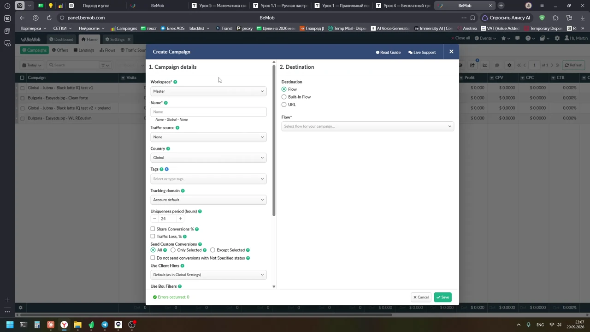Select Only Selected custom conversions option

pyautogui.click(x=173, y=250)
